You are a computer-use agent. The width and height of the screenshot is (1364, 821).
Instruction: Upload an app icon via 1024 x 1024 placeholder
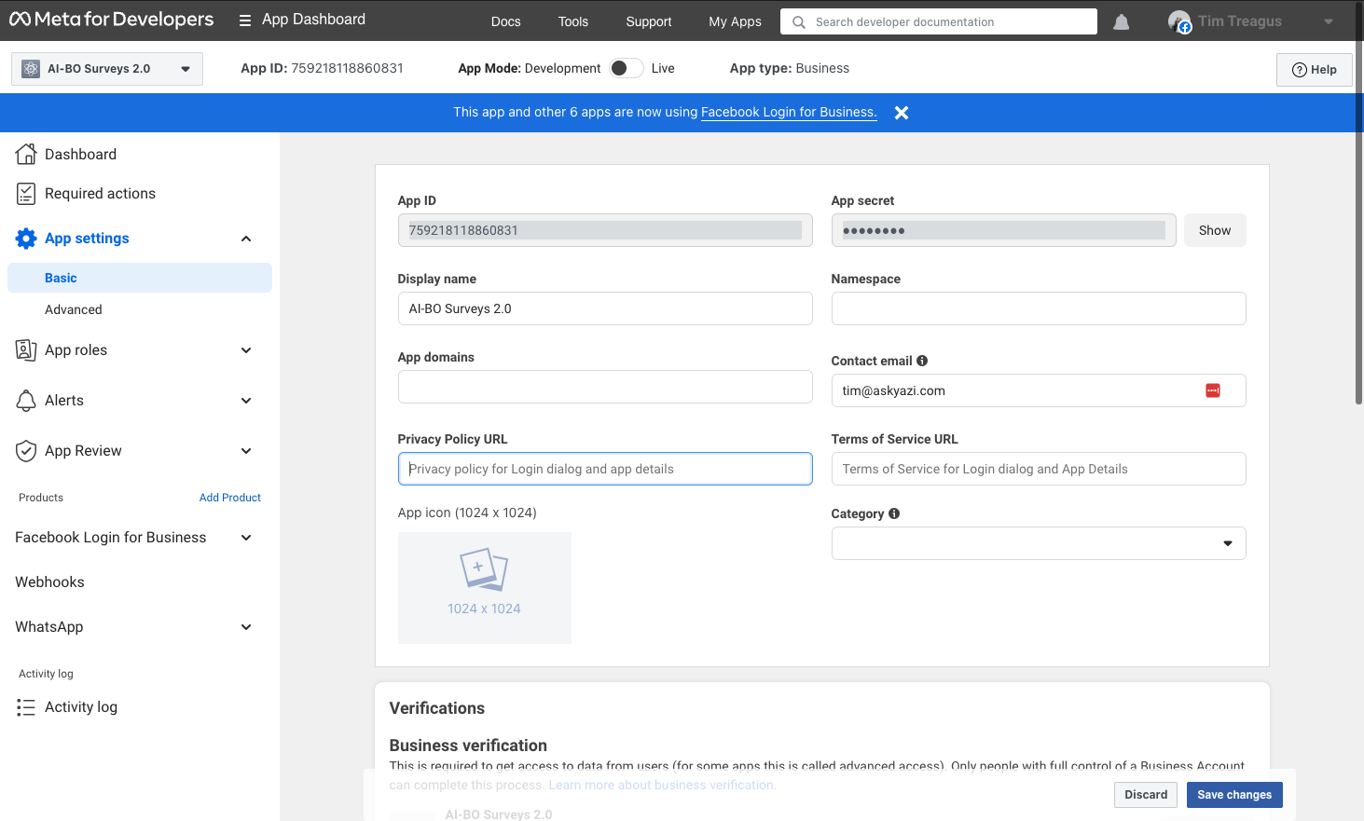pyautogui.click(x=485, y=588)
